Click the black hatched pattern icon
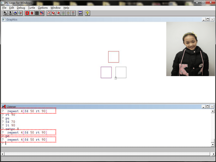The width and height of the screenshot is (216, 162). [x=37, y=13]
